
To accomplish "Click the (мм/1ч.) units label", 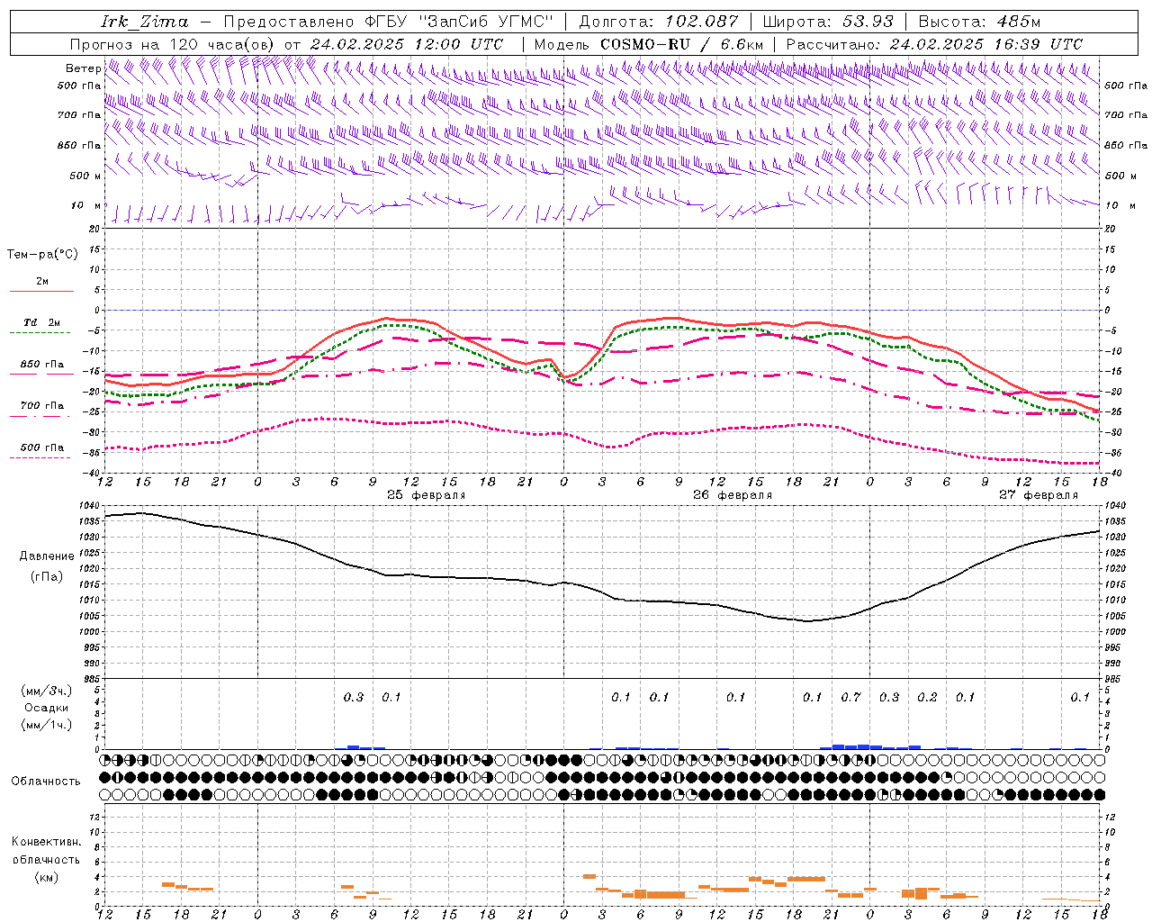I will tap(46, 725).
